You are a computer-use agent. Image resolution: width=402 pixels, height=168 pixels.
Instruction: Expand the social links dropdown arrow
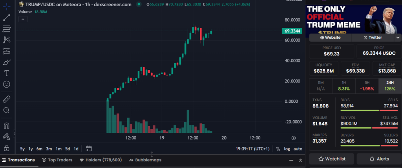coord(397,38)
